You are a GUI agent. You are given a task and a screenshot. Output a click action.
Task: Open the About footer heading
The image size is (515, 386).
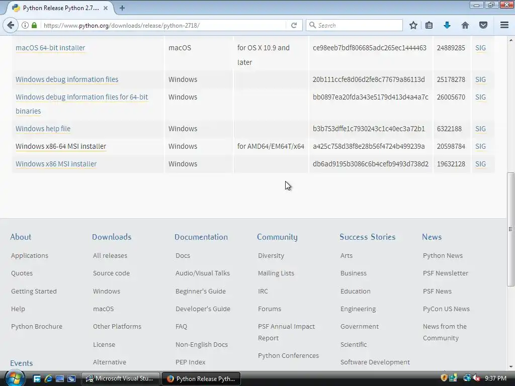pos(21,237)
